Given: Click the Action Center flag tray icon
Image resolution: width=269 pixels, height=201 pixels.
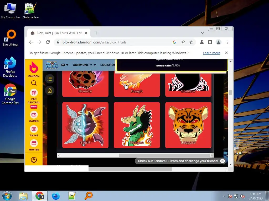Looking at the screenshot, I should click(230, 196).
